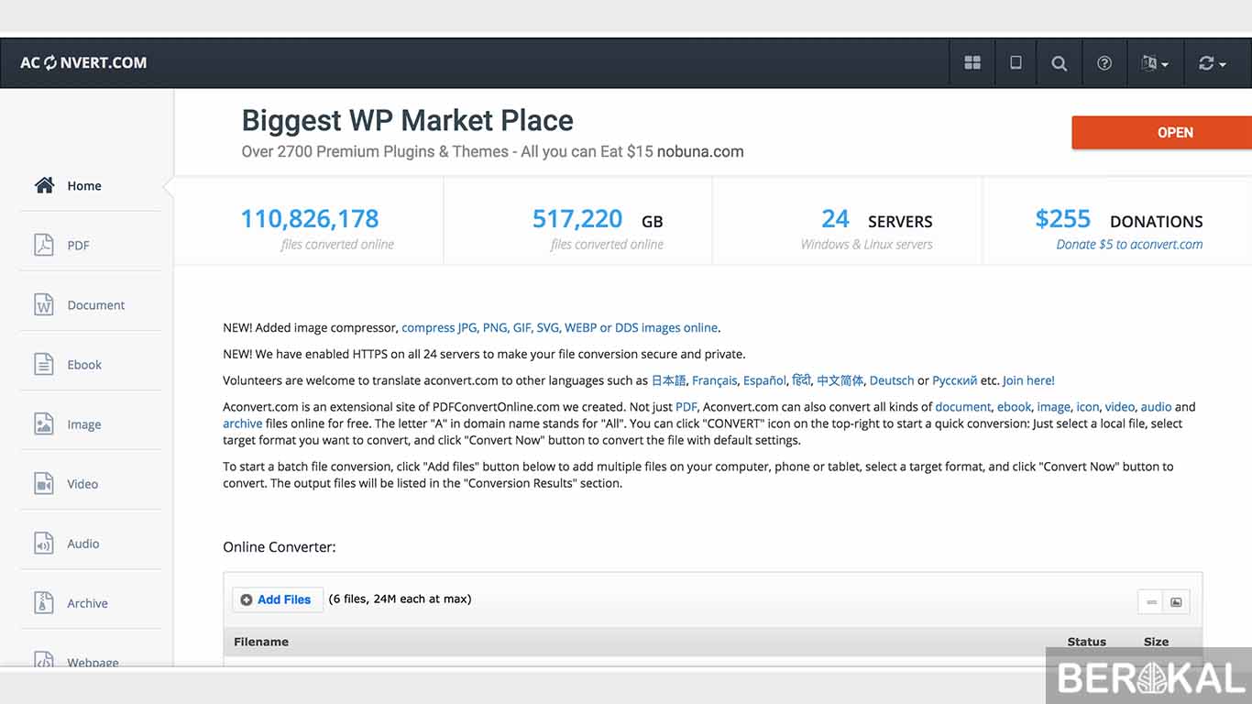1252x704 pixels.
Task: Open the compress JPG, PNG images link
Action: (x=559, y=328)
